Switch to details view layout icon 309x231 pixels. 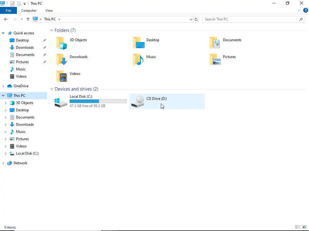tap(298, 227)
